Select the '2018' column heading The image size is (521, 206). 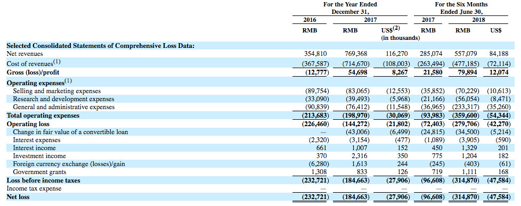(479, 20)
